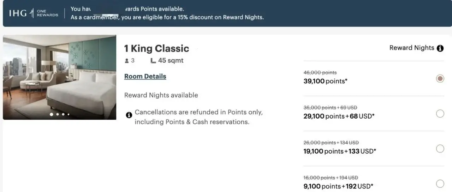Pick the 9,100 points + 192 USD option
Viewport: 452px width, 192px height.
click(x=440, y=184)
